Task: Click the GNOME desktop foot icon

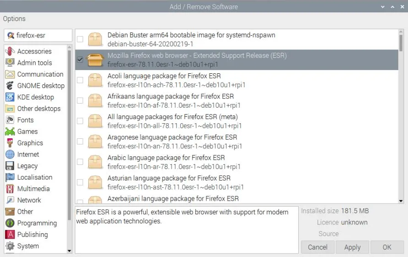Action: pos(10,86)
